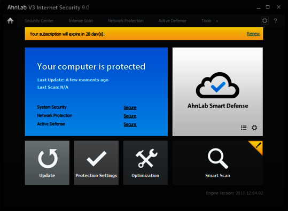Select Active Defense tab
Screen dimensions: 288x211
click(x=172, y=21)
